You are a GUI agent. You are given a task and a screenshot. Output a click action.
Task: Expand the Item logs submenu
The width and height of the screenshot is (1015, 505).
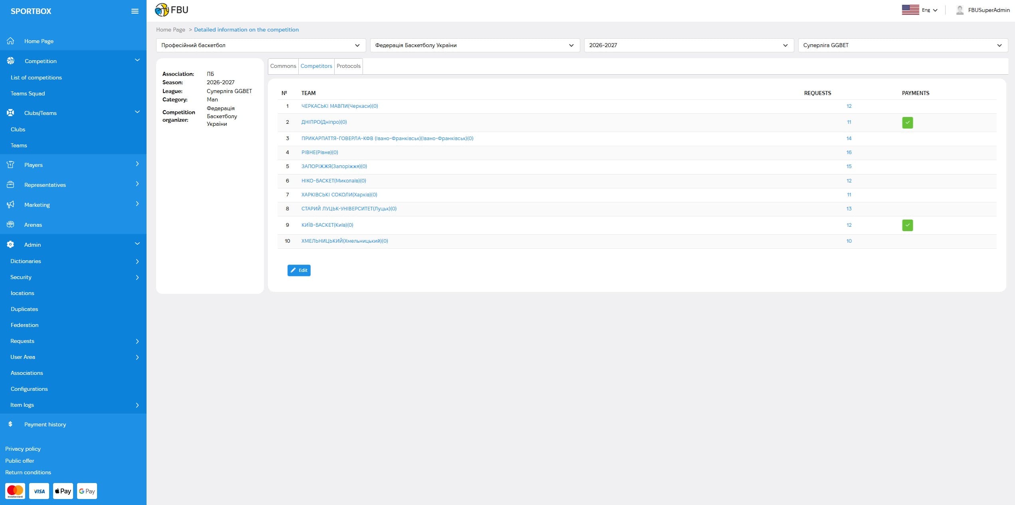73,405
